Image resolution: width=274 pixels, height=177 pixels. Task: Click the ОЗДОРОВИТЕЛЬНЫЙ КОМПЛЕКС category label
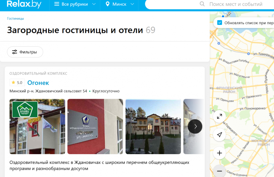38,73
